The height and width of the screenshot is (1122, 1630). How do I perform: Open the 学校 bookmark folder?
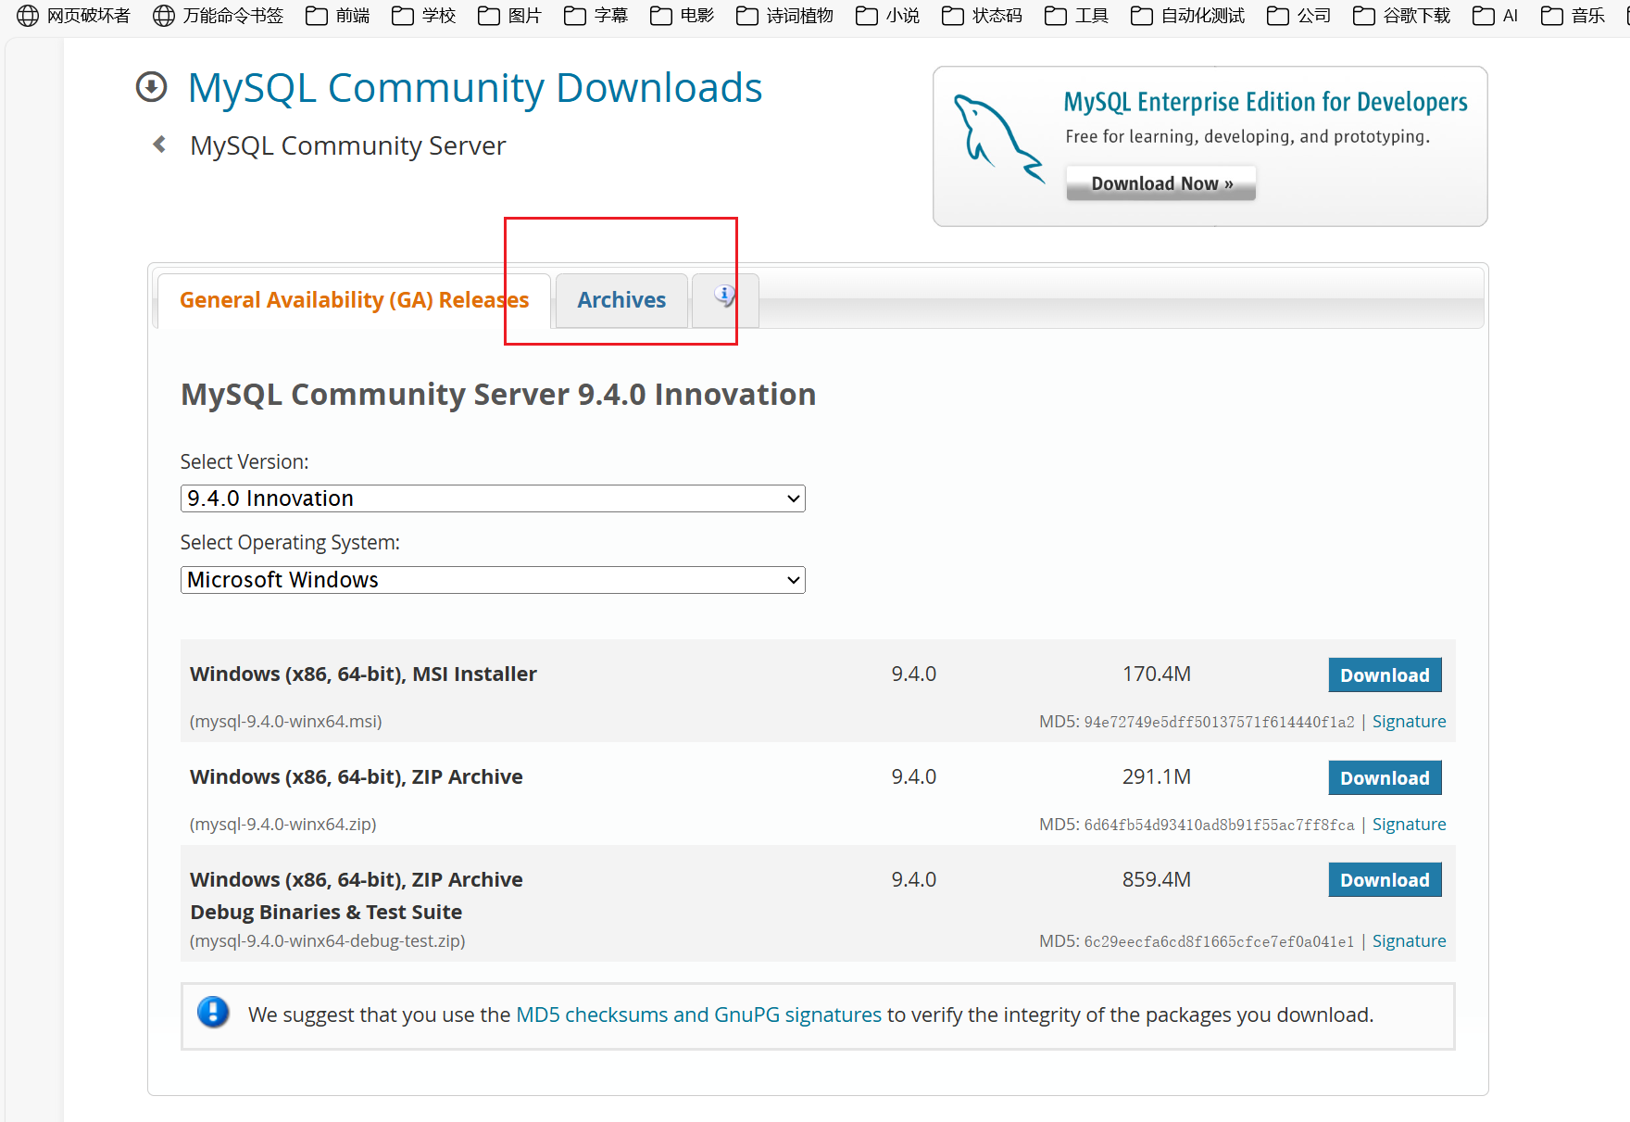[424, 16]
